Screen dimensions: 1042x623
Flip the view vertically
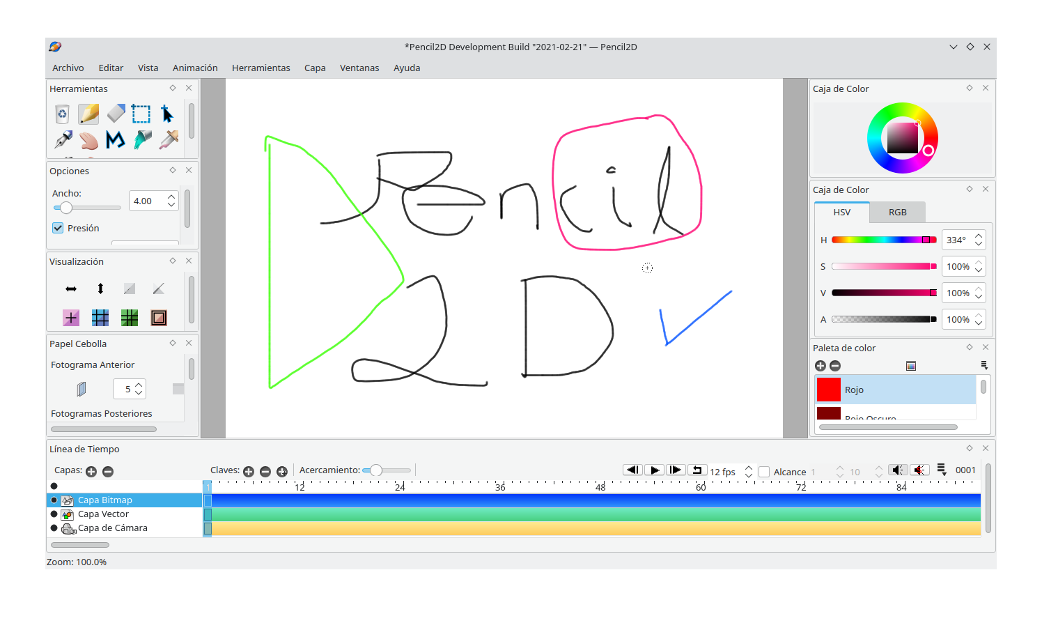click(x=100, y=289)
